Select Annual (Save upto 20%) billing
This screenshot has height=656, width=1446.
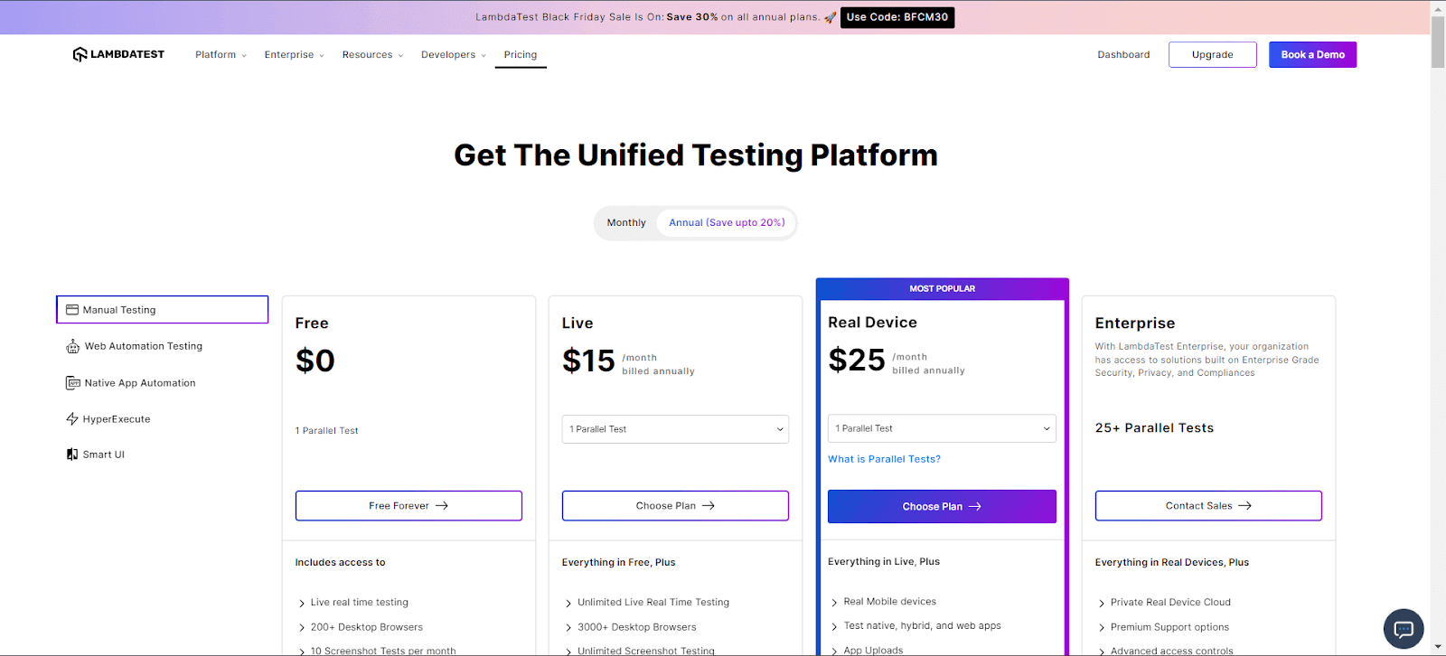pyautogui.click(x=727, y=223)
